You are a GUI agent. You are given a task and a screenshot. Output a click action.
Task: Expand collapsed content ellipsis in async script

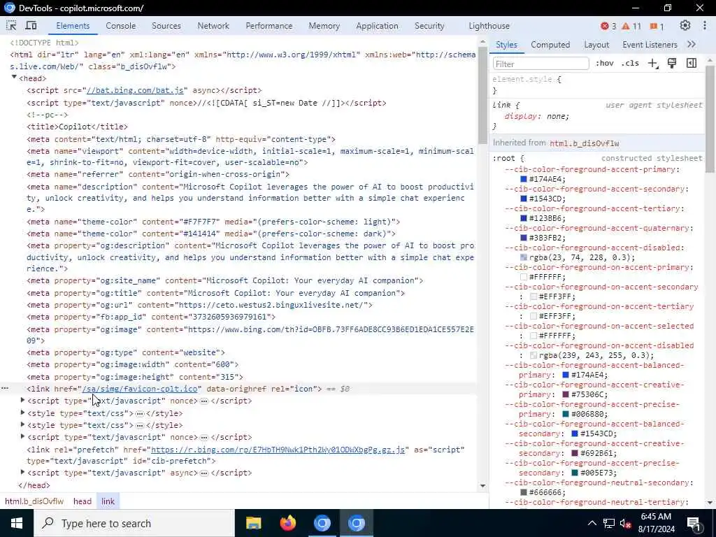[x=204, y=473]
